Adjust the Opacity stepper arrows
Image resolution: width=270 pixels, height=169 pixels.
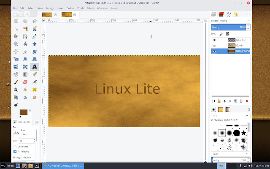(x=248, y=27)
